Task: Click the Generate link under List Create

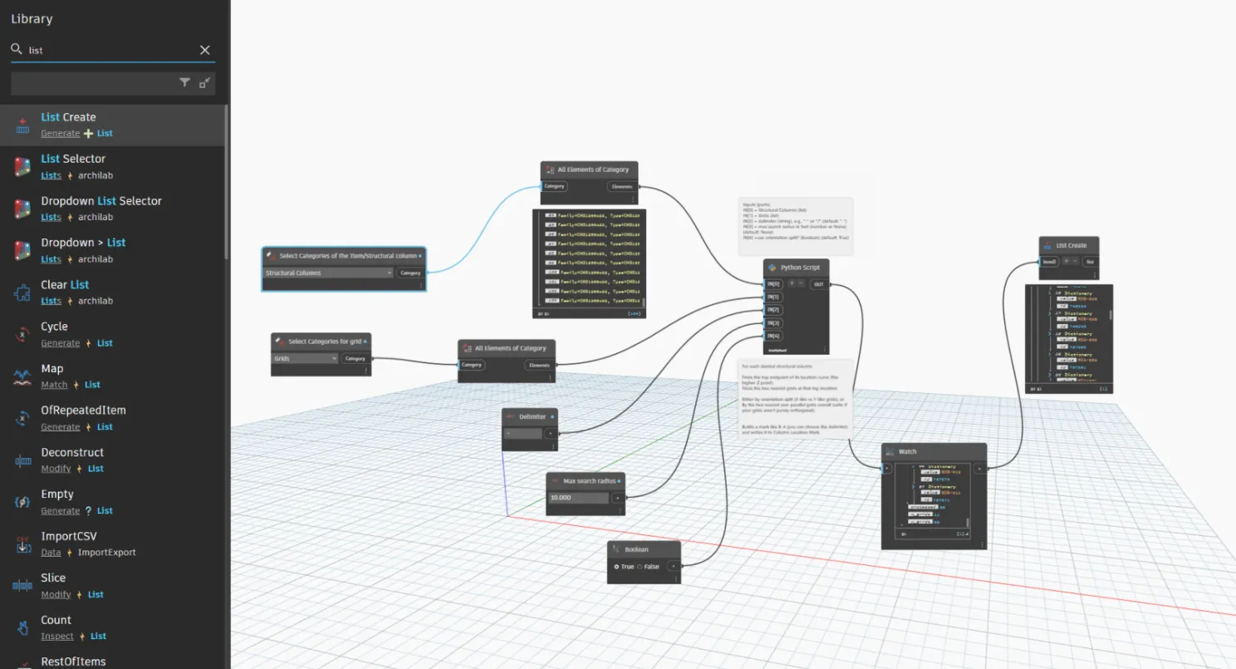Action: 61,133
